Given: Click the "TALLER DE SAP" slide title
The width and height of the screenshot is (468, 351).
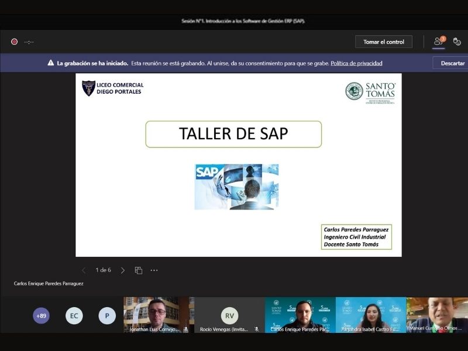Looking at the screenshot, I should pyautogui.click(x=233, y=134).
